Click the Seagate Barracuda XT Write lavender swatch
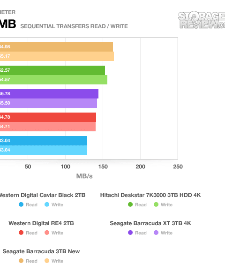This screenshot has height=272, width=225. [156, 233]
